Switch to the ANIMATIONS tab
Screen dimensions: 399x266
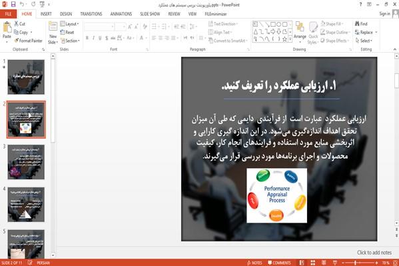pyautogui.click(x=121, y=14)
